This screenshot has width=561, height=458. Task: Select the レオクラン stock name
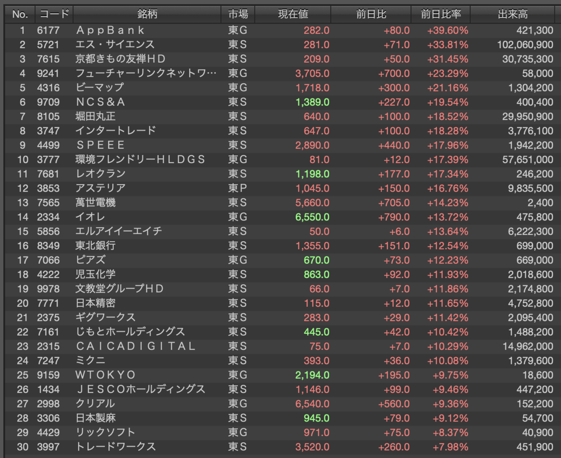[x=101, y=174]
